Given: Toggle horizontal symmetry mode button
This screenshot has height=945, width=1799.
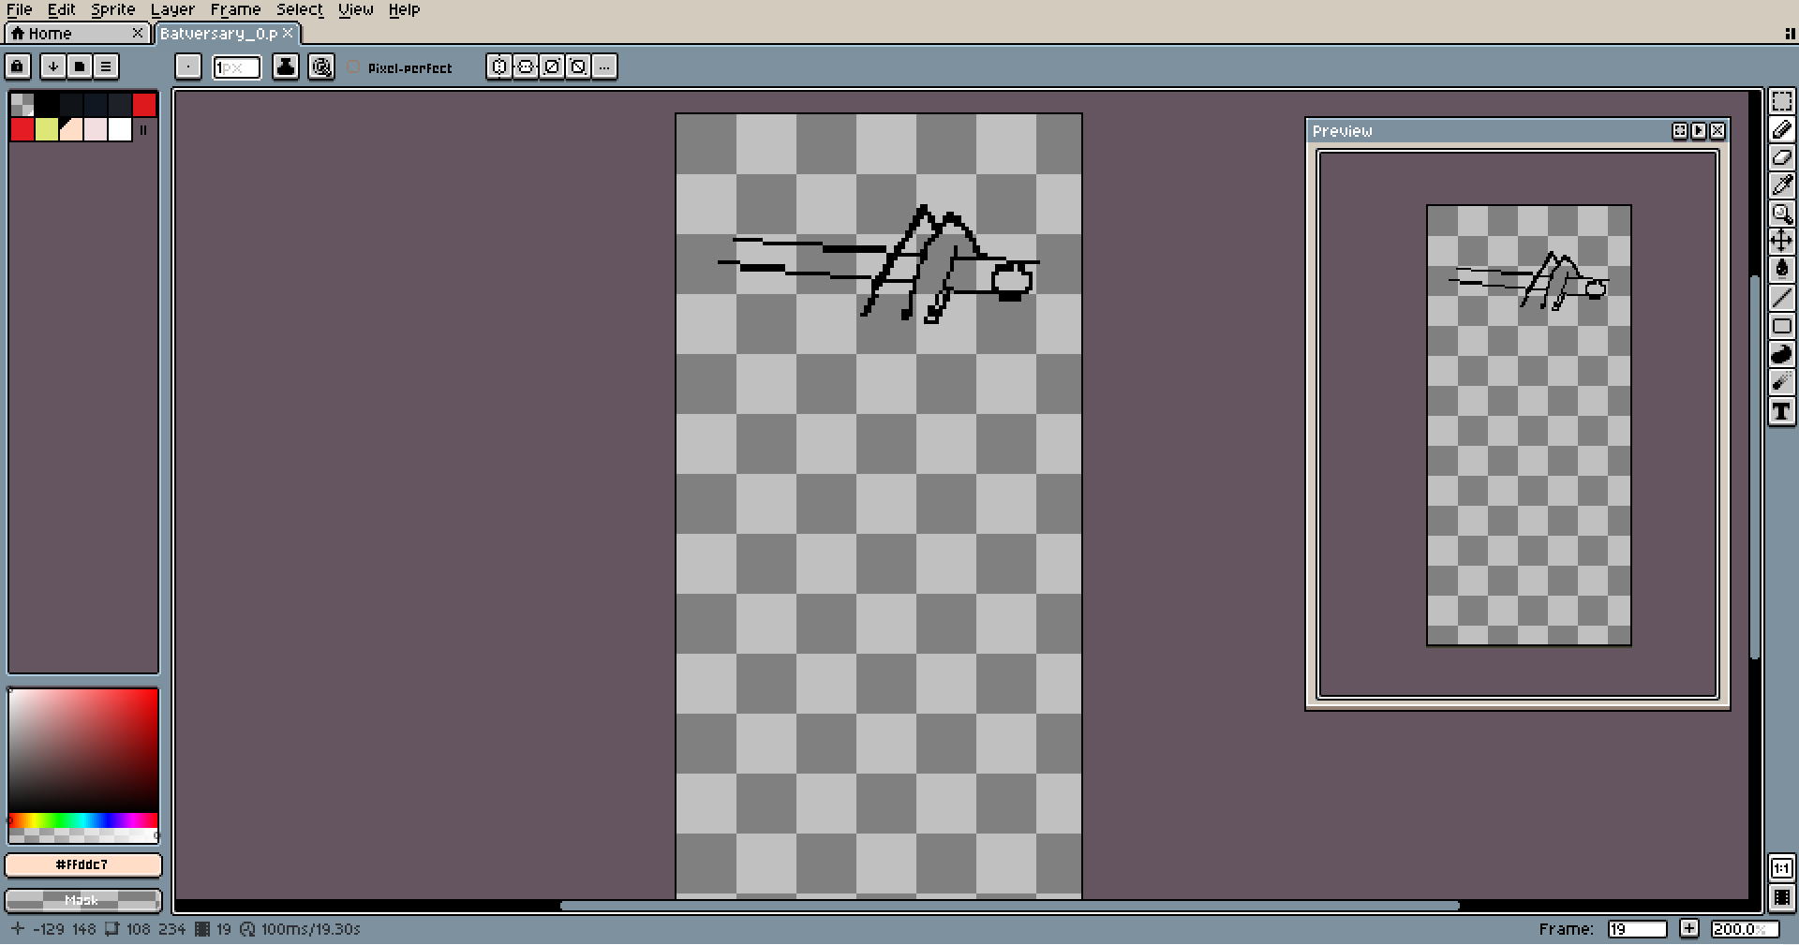Looking at the screenshot, I should [499, 66].
